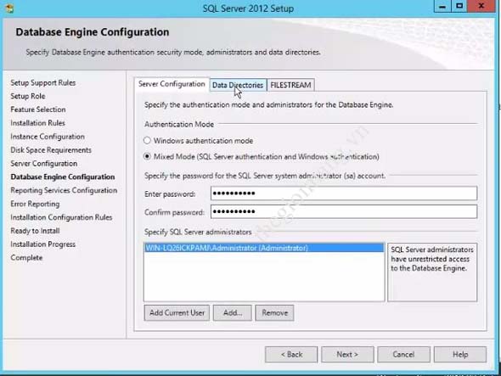This screenshot has width=501, height=376.
Task: Click Disk Space Requirements step
Action: click(51, 150)
